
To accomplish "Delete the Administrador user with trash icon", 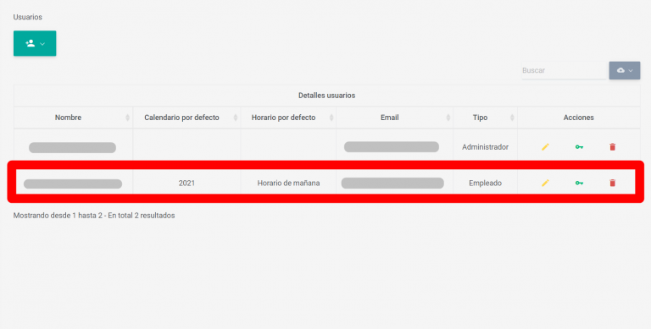I will coord(612,146).
